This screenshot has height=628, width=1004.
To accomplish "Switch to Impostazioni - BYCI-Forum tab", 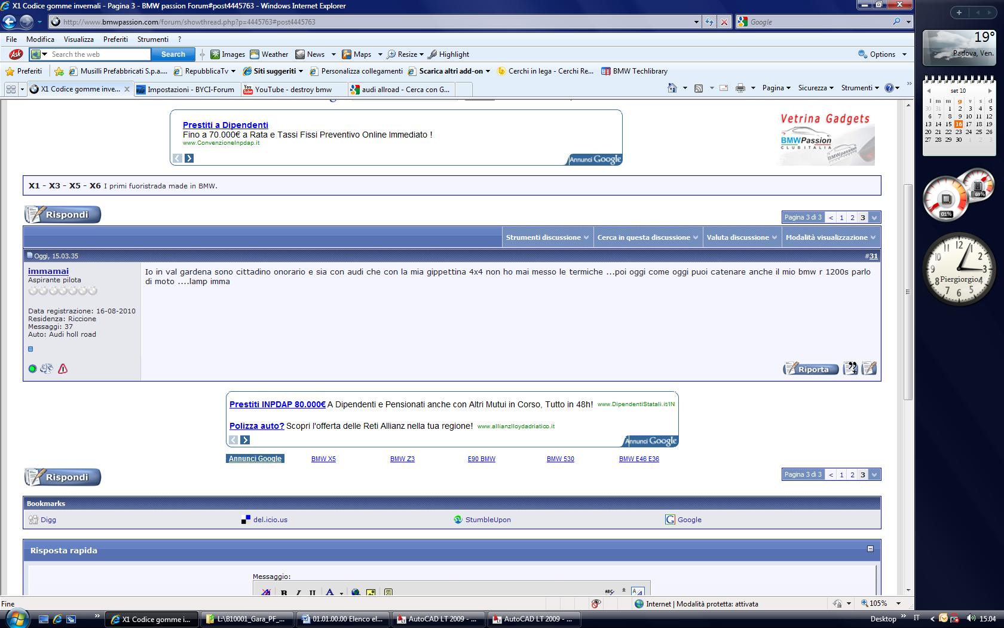I will click(x=186, y=89).
